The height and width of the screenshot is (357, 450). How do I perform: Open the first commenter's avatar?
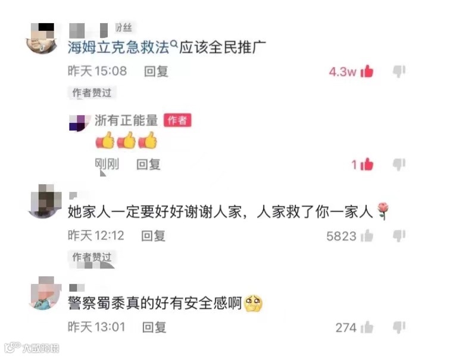point(42,39)
